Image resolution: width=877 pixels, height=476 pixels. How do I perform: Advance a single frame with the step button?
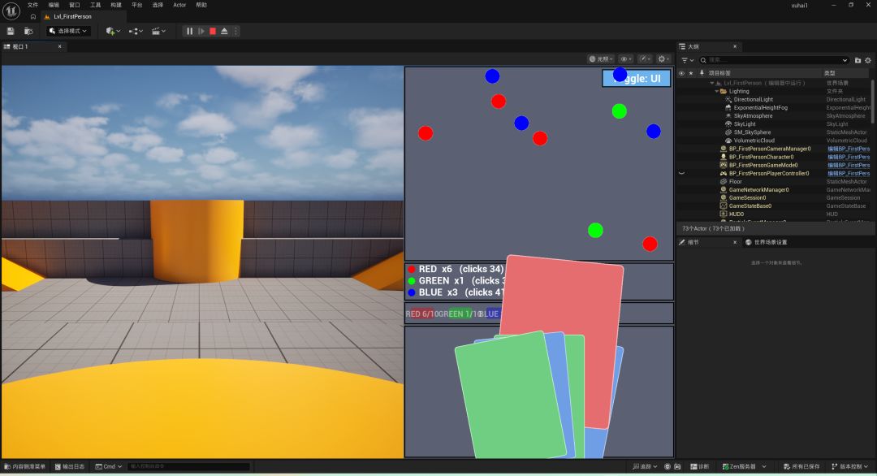pos(201,32)
